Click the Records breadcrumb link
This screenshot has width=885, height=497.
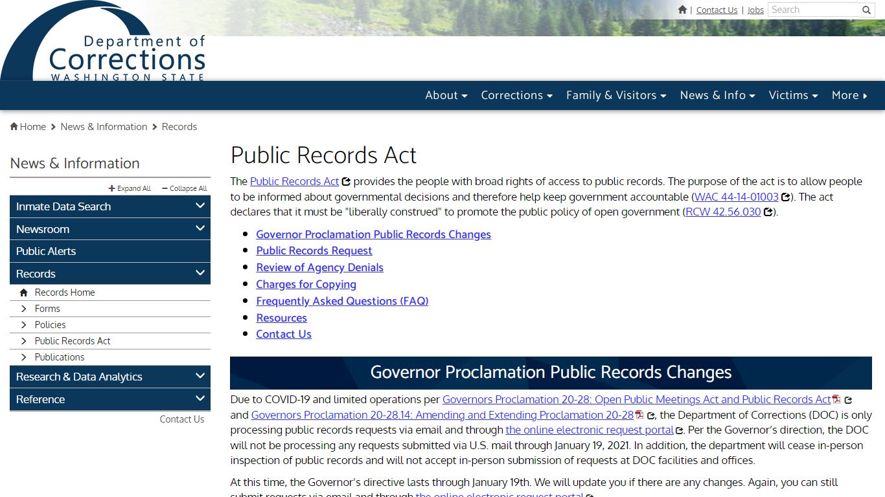pos(179,127)
